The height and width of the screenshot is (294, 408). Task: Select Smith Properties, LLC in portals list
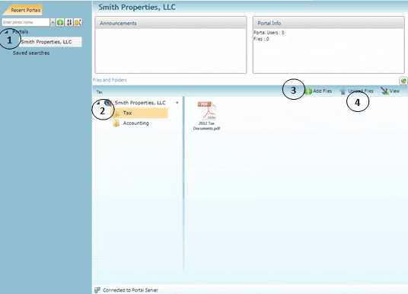46,42
